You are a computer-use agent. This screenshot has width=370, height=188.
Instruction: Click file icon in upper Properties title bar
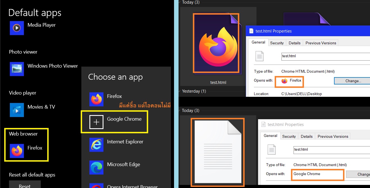pyautogui.click(x=251, y=31)
